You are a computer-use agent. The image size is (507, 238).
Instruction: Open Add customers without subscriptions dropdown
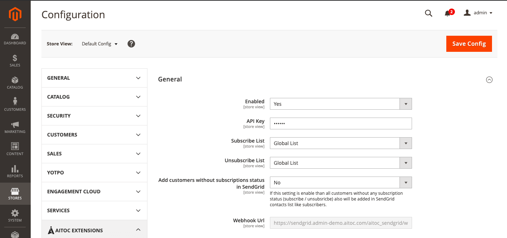click(341, 183)
